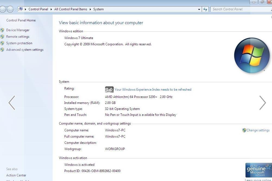The width and height of the screenshot is (272, 181).
Task: Go to All Control Panel Items breadcrumb
Action: pyautogui.click(x=71, y=9)
